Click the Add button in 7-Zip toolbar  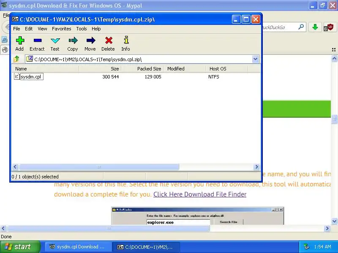(19, 44)
